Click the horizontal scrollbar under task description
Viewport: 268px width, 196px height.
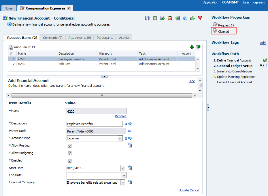pos(101,95)
